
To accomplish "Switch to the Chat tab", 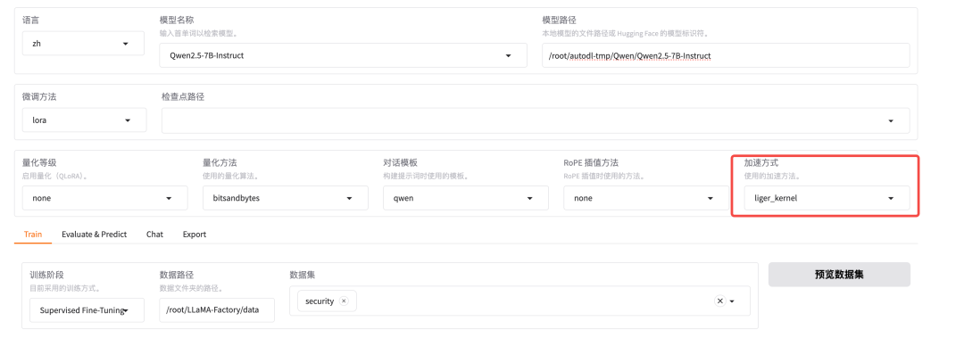I will [155, 235].
